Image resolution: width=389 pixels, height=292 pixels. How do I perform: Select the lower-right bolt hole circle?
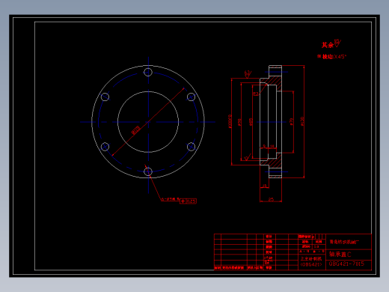click(191, 147)
